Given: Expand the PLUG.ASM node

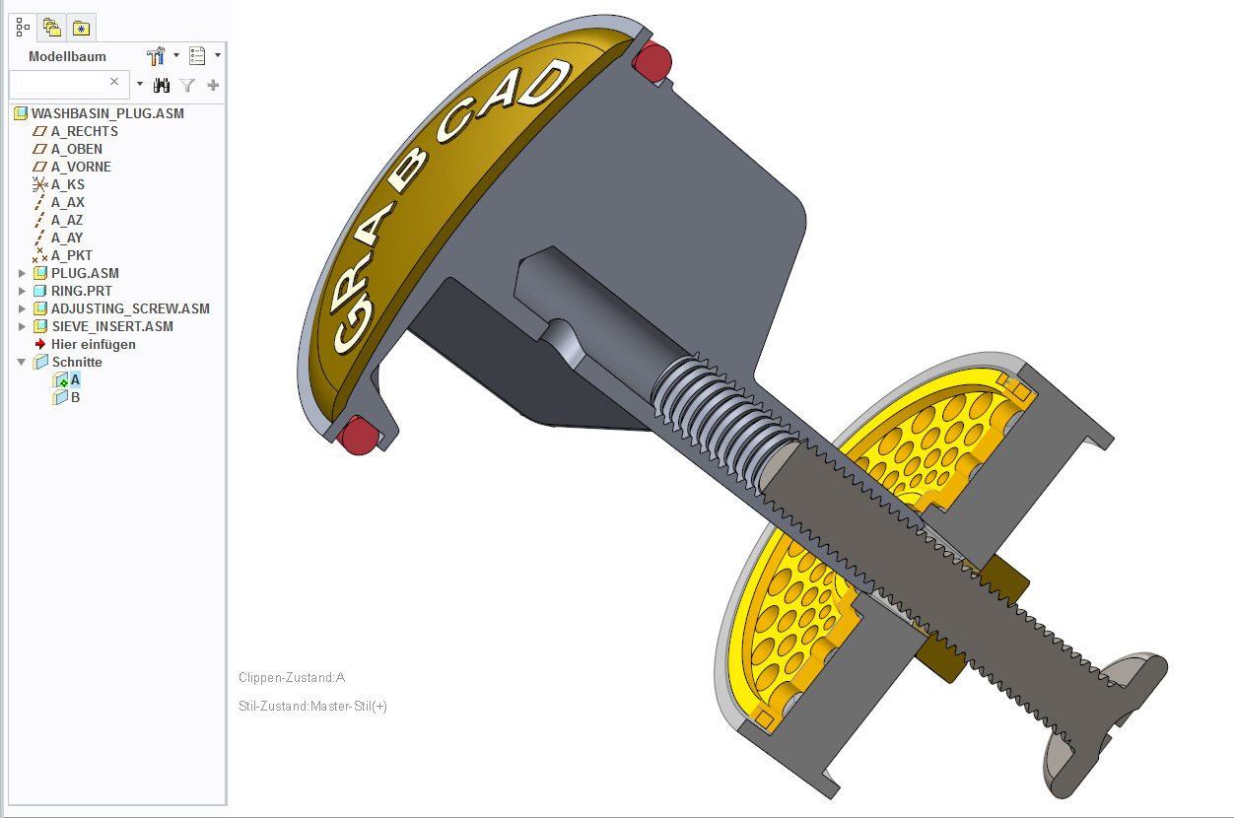Looking at the screenshot, I should 23,273.
